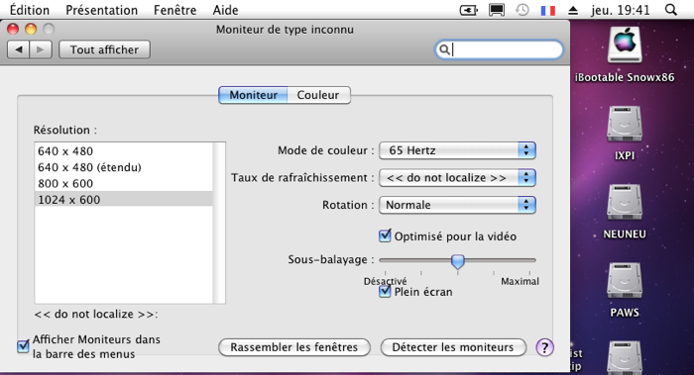Toggle Afficher Moniteurs dans la barre des menus
Screen dimensions: 694x375
pos(23,346)
